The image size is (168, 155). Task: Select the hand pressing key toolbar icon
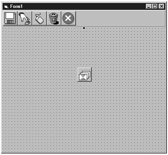(25, 18)
